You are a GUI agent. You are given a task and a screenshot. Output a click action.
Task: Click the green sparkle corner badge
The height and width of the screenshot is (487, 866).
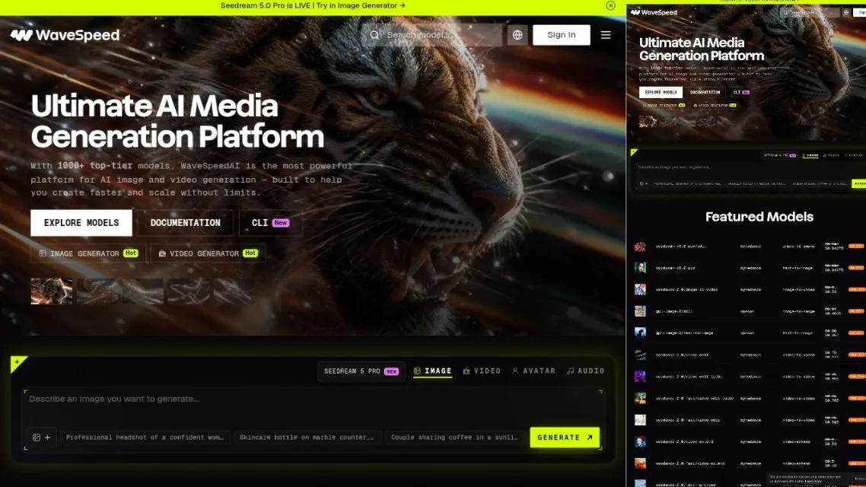click(18, 363)
